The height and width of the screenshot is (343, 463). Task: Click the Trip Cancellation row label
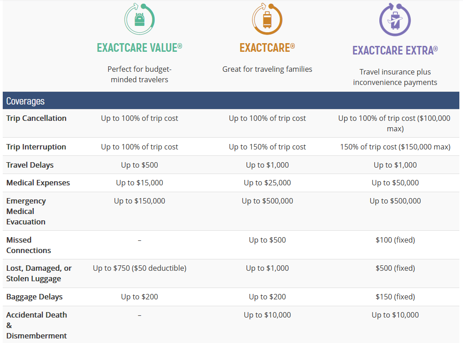pos(36,118)
